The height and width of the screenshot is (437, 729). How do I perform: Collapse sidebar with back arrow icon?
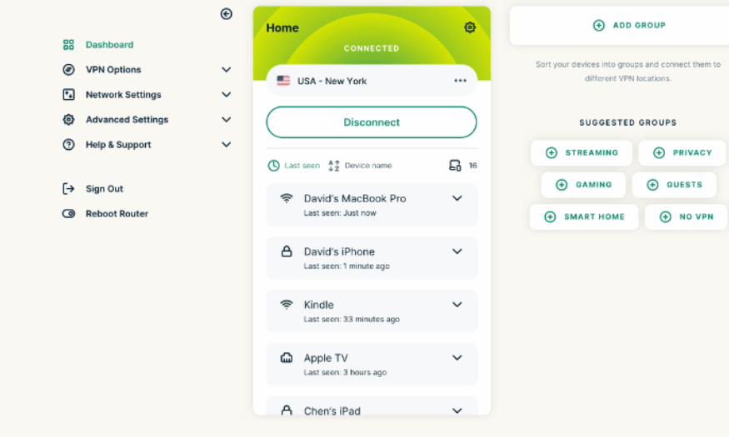(x=226, y=14)
